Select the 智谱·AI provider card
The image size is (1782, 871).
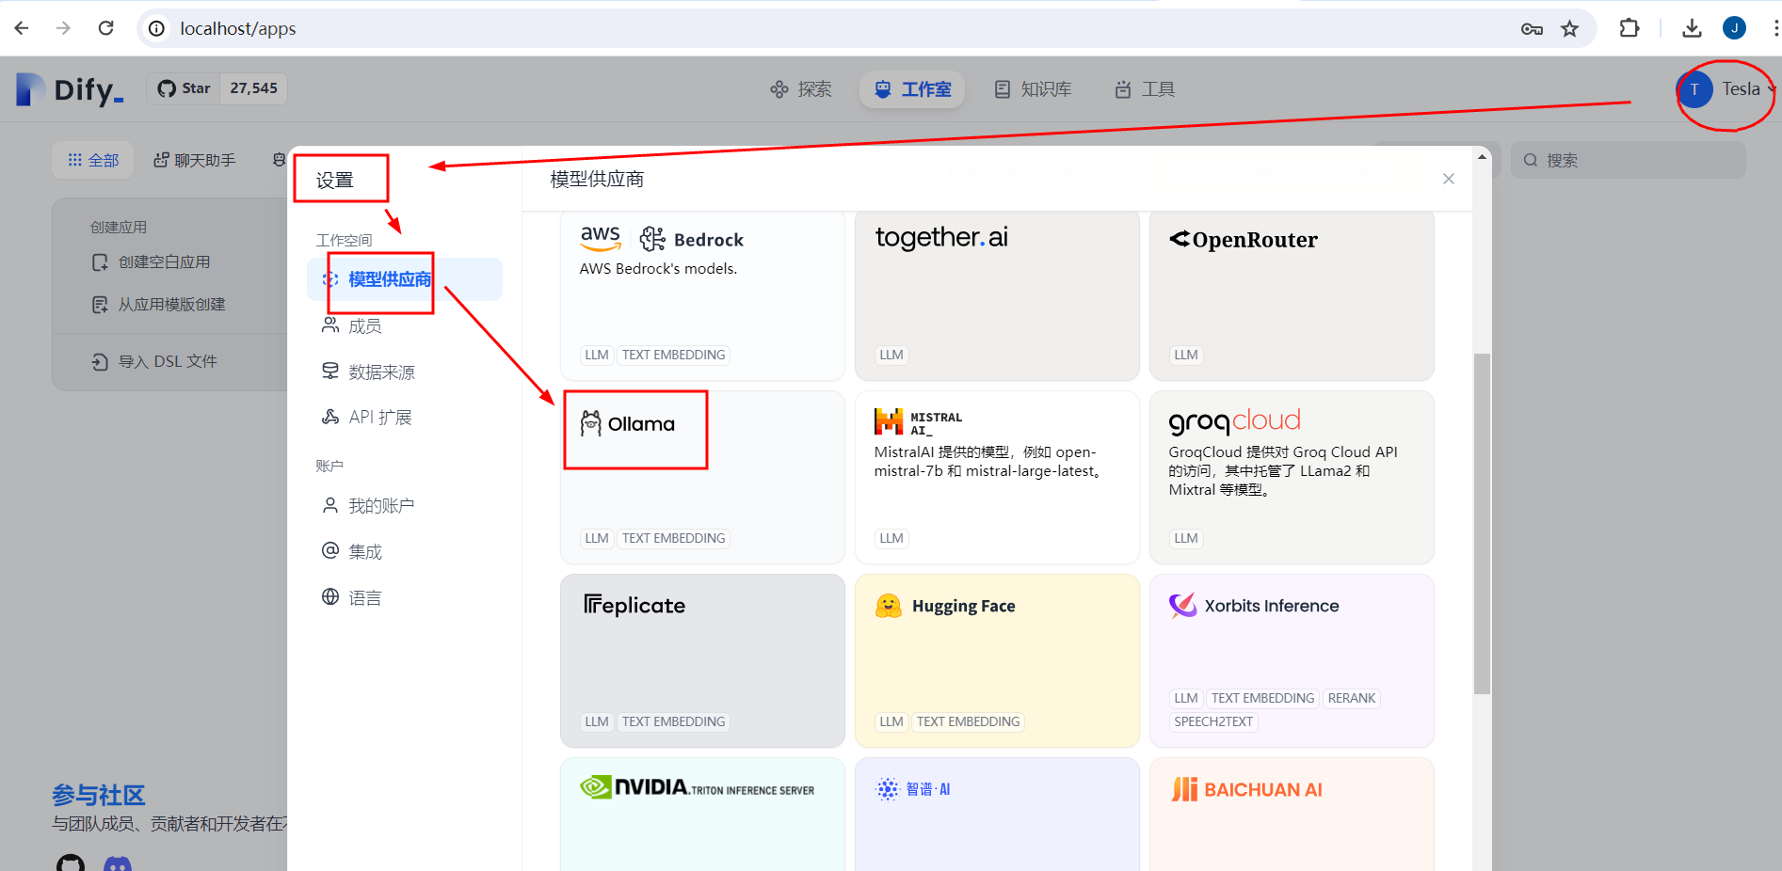pos(997,815)
